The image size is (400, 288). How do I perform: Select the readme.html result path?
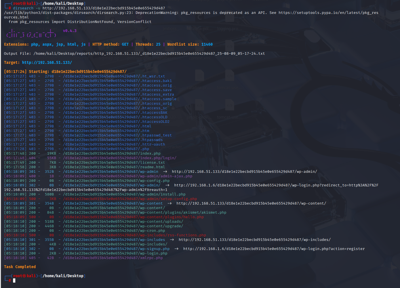(114, 167)
